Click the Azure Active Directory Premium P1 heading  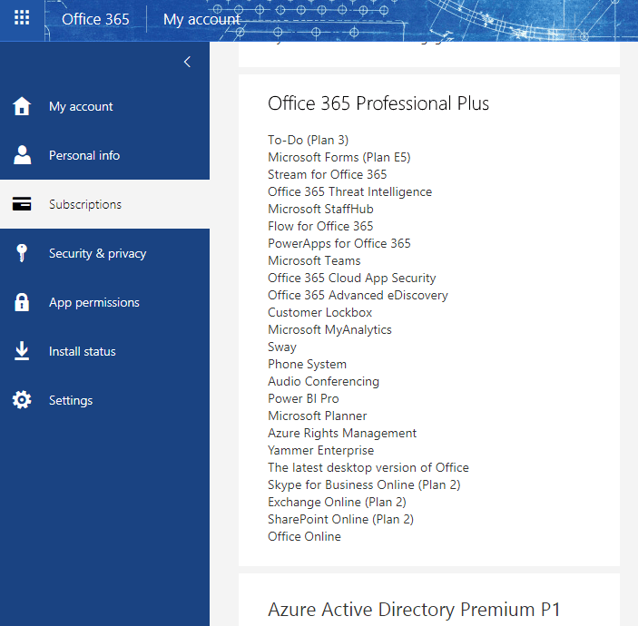(414, 610)
